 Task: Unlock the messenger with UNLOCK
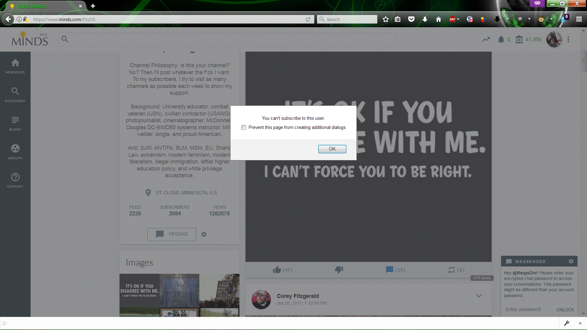(565, 310)
